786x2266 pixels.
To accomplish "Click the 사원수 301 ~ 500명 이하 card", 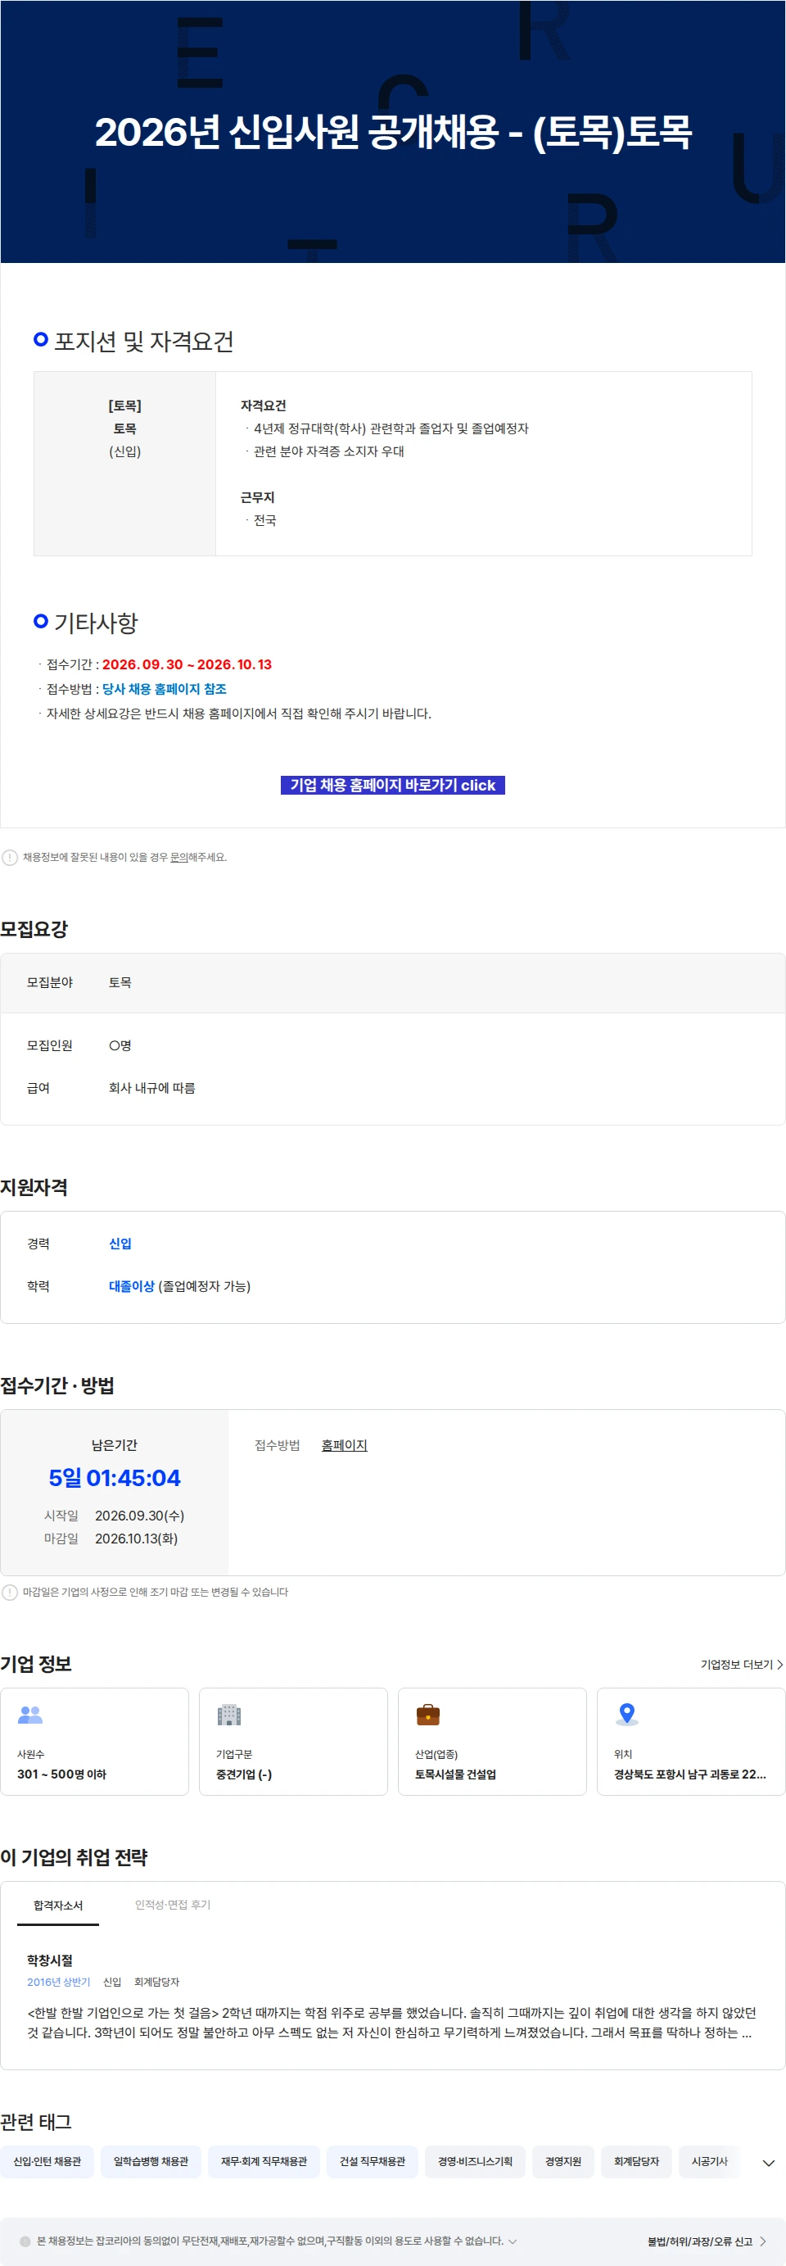I will click(94, 1741).
